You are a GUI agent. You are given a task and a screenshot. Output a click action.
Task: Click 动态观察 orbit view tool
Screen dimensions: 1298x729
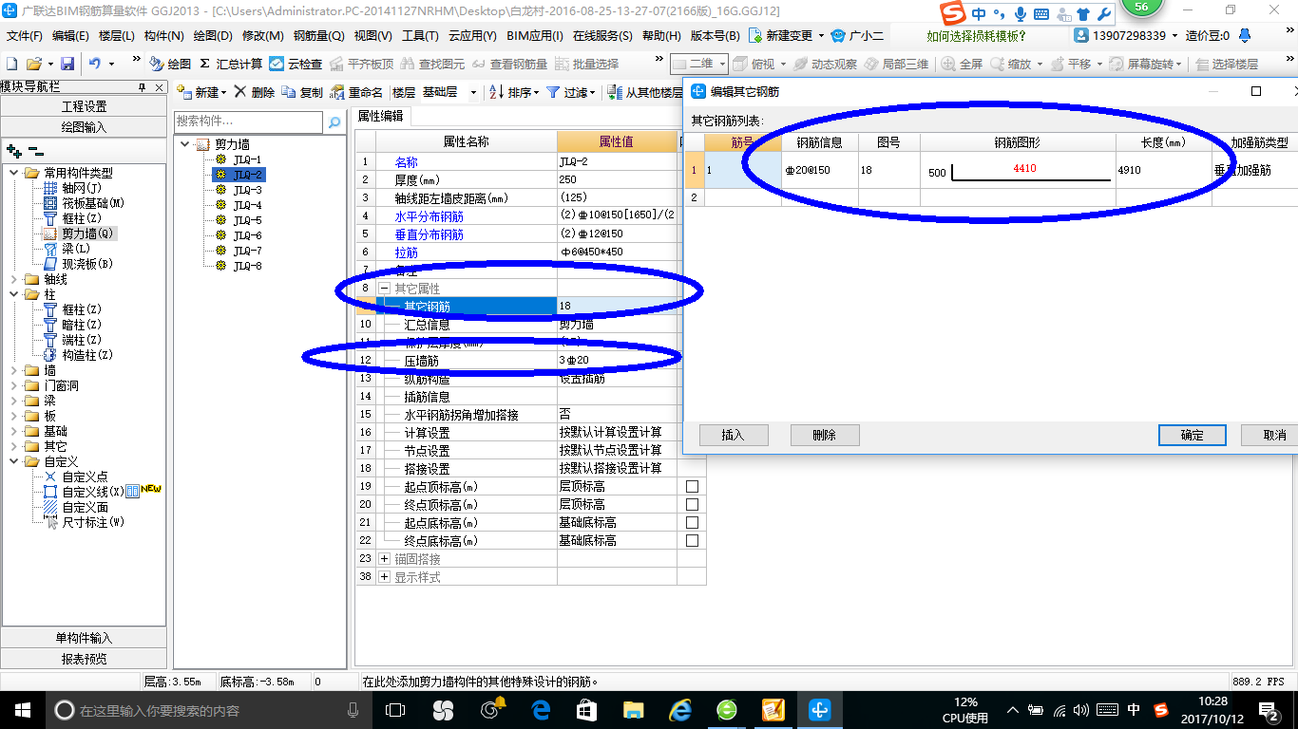point(825,64)
